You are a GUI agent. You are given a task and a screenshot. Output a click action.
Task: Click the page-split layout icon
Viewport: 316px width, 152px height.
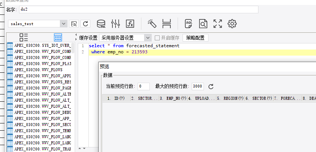[167, 24]
